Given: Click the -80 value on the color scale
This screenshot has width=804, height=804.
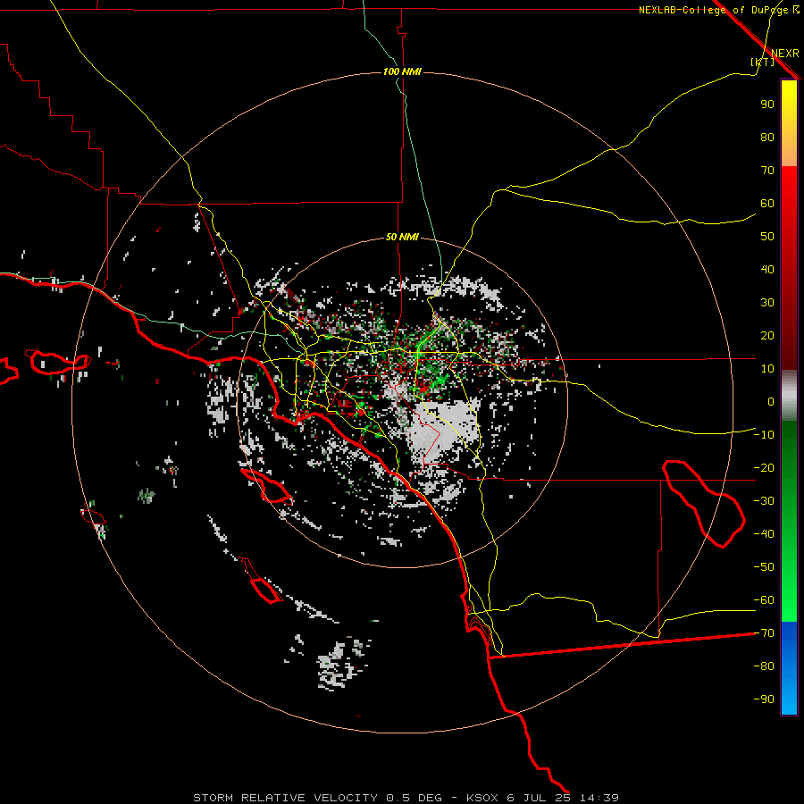Looking at the screenshot, I should pos(764,666).
